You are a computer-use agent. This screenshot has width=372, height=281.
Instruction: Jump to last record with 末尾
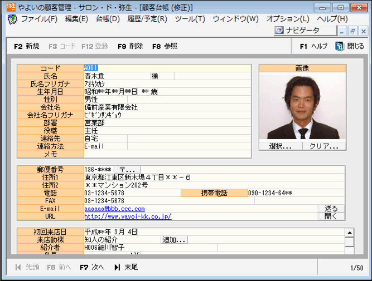pyautogui.click(x=126, y=267)
